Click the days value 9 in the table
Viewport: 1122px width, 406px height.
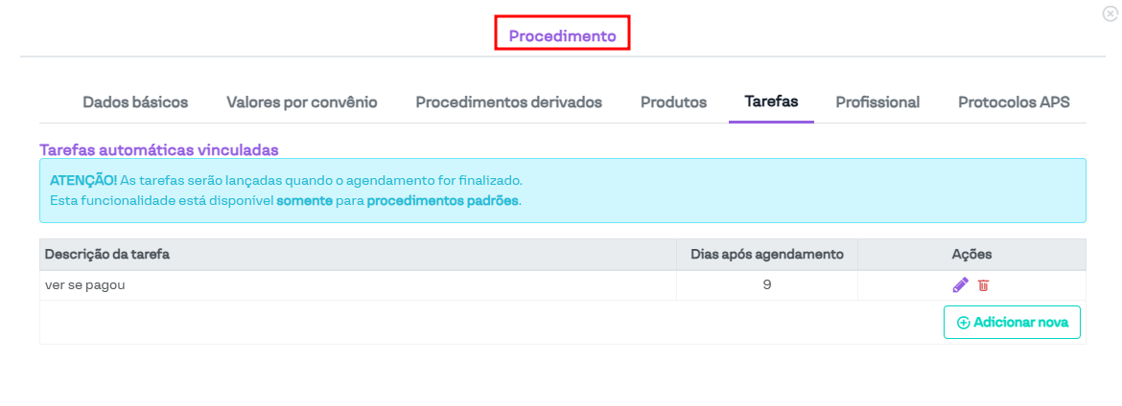click(x=767, y=285)
